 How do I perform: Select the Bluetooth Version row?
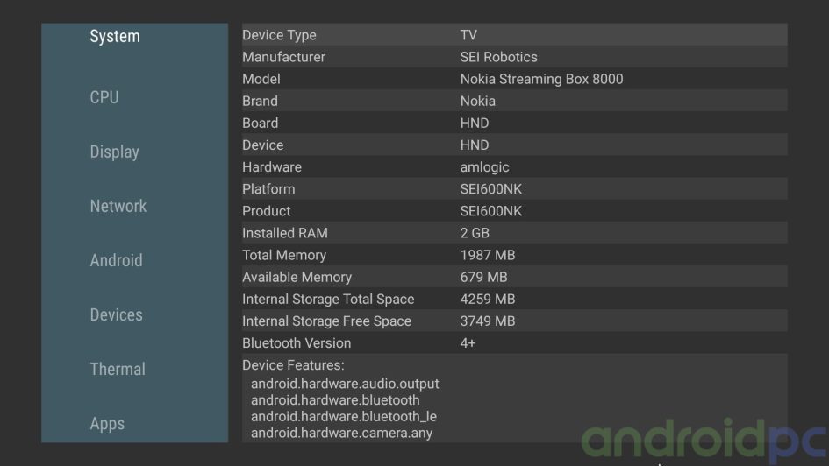click(514, 342)
